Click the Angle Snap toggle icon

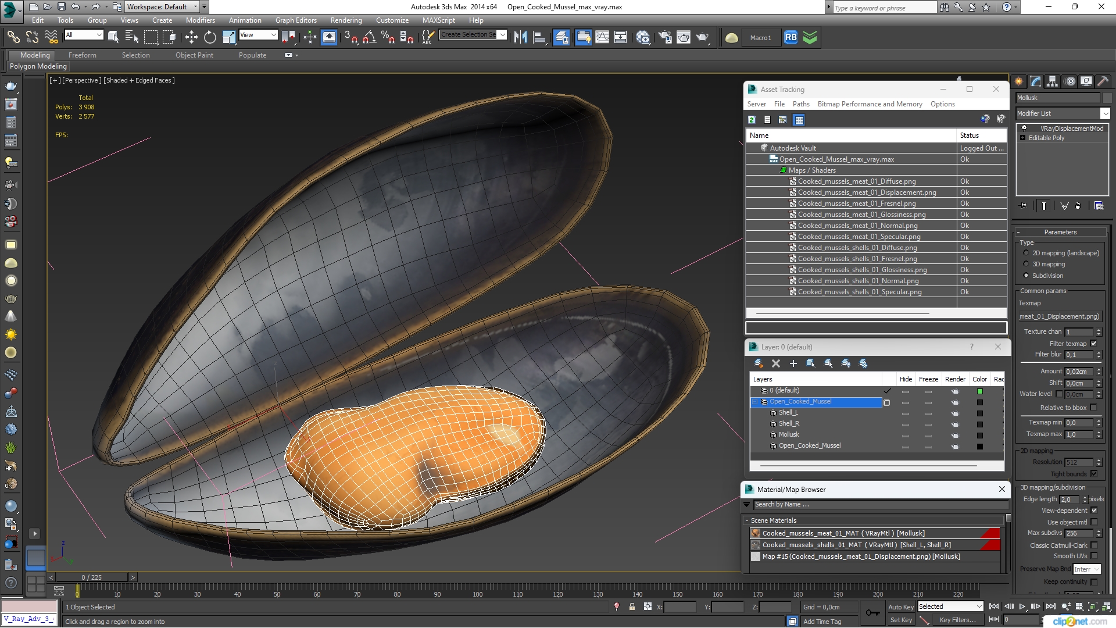pos(369,38)
